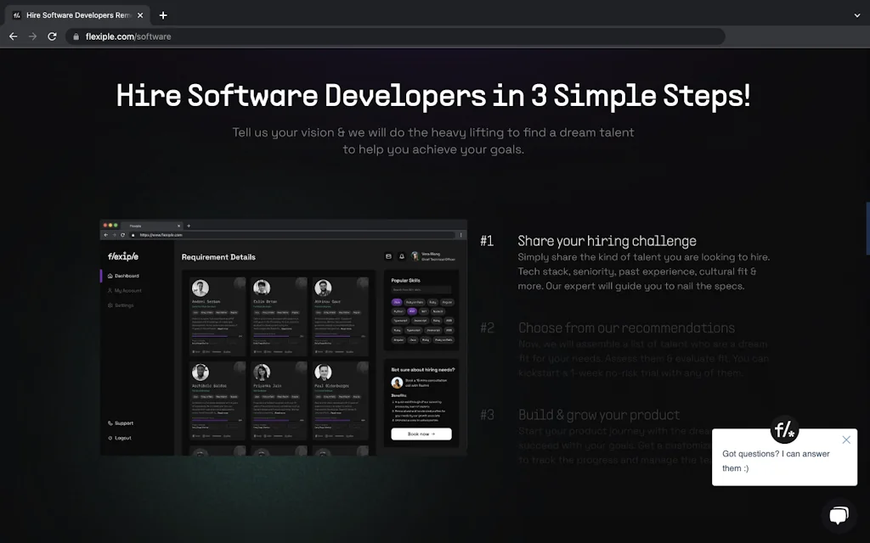Select My Account in the sidebar
This screenshot has height=543, width=870.
[x=126, y=290]
